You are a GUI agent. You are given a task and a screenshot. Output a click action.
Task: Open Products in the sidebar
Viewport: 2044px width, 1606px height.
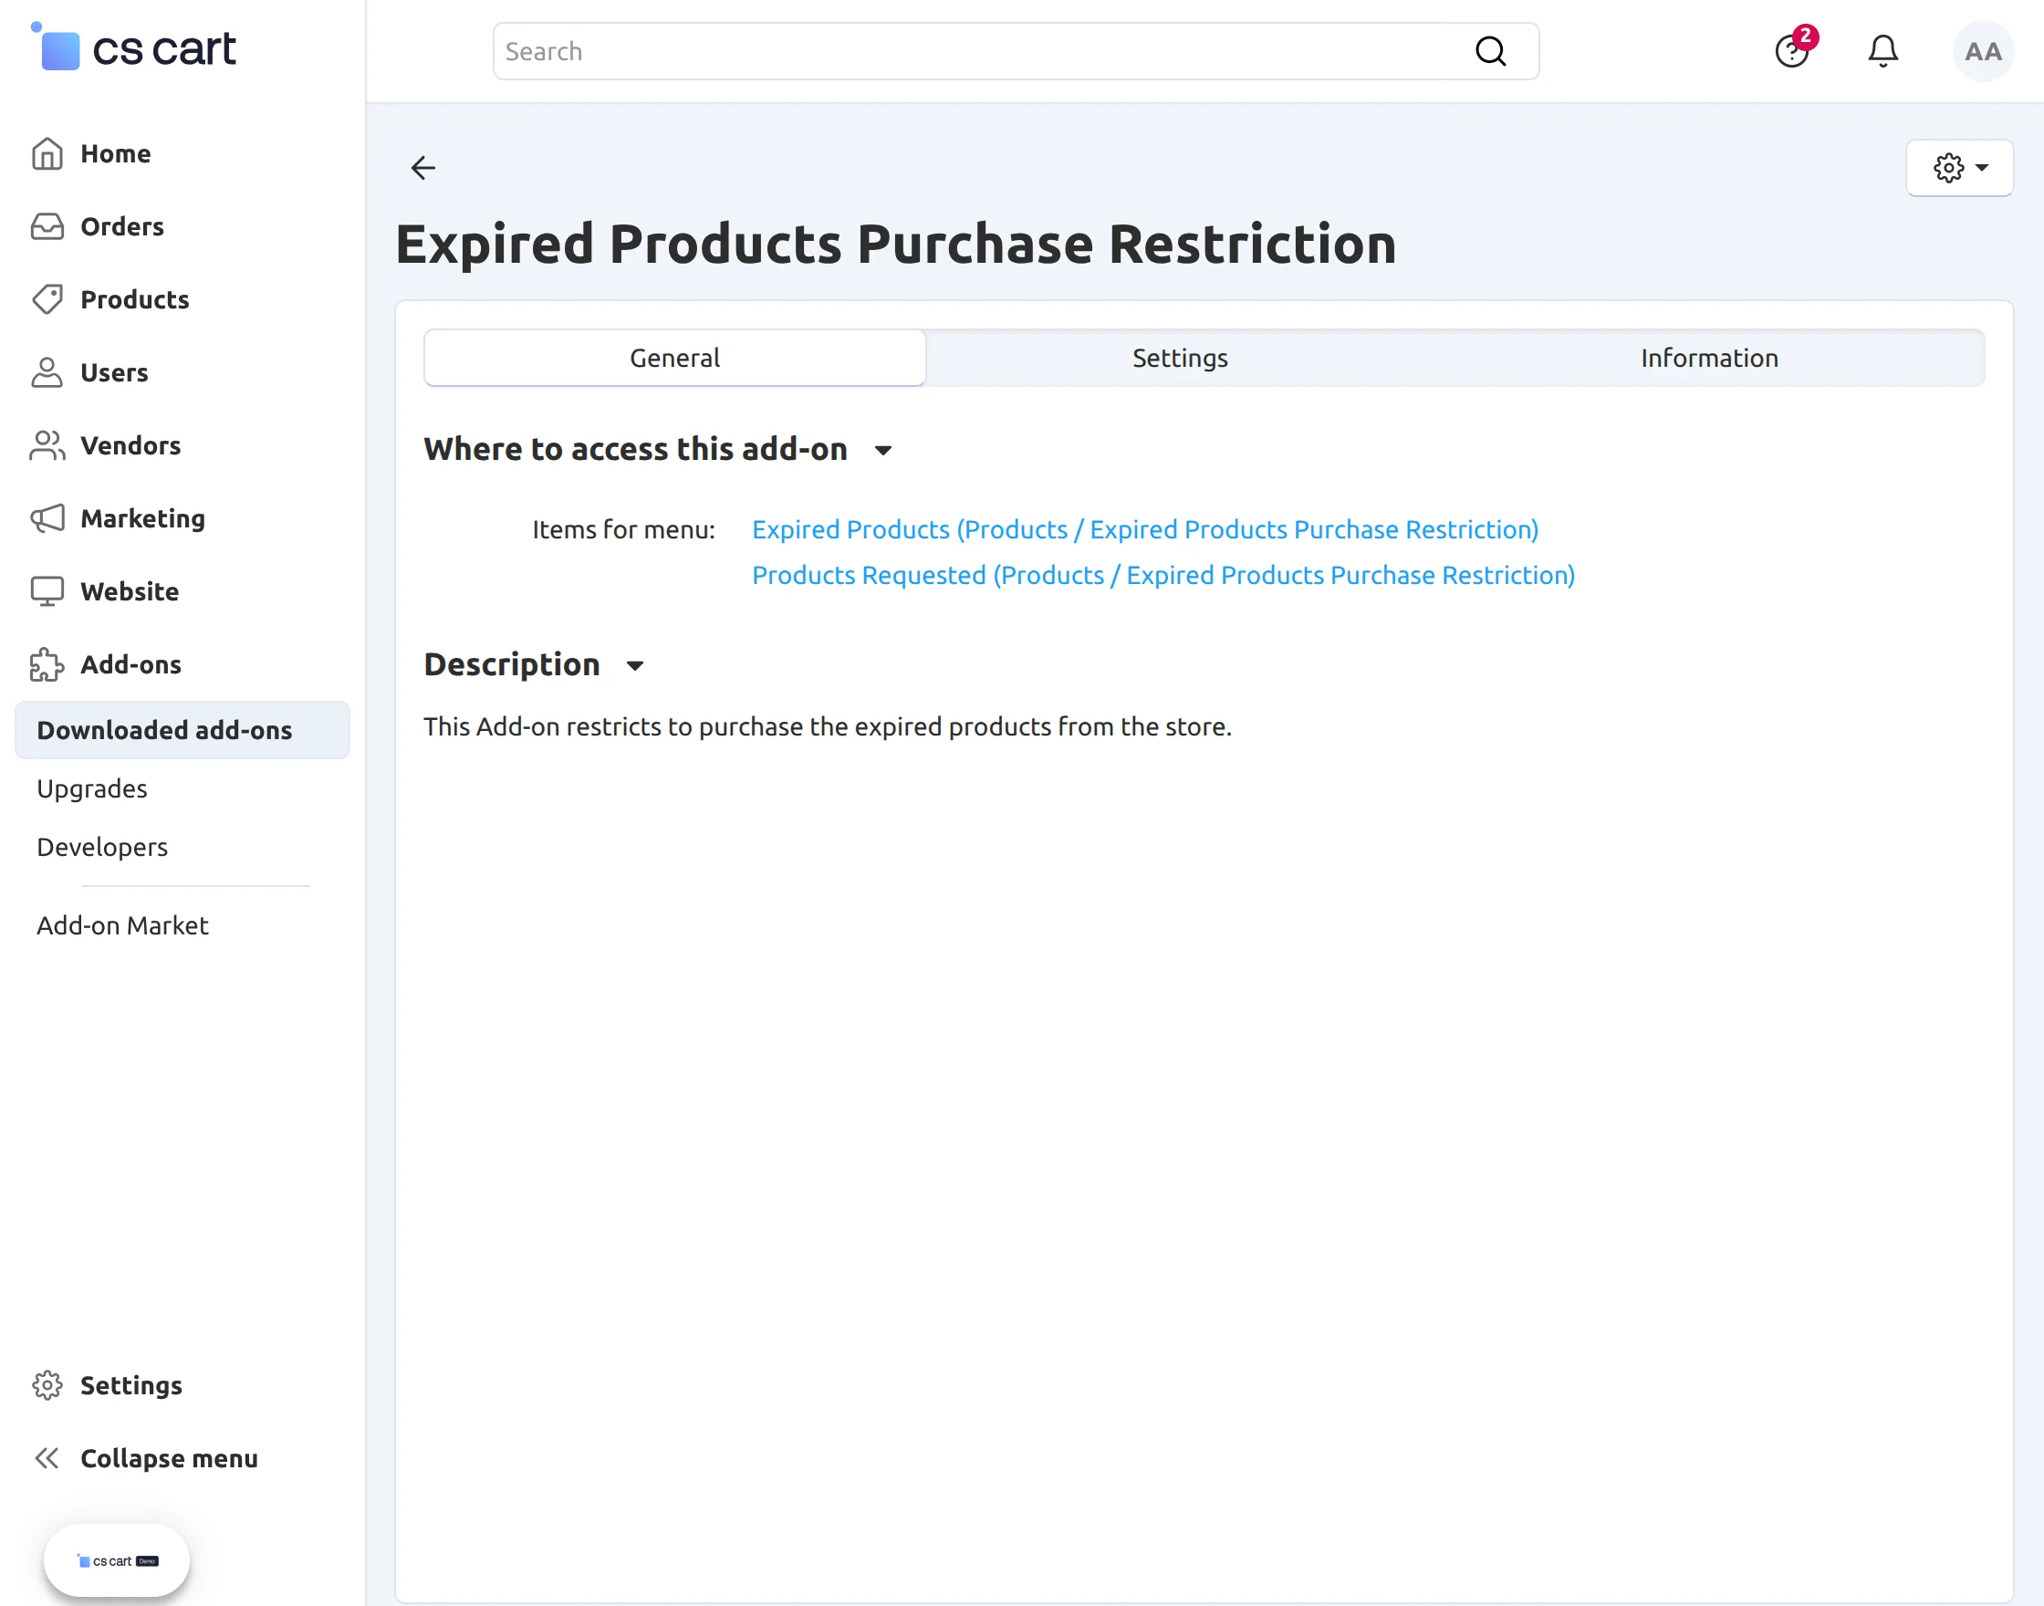tap(135, 299)
